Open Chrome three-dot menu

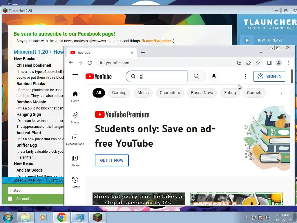point(288,63)
